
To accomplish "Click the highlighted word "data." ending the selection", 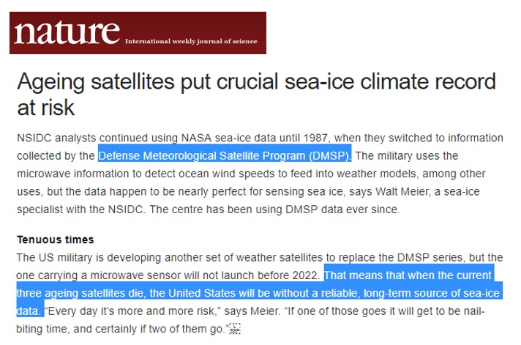I will coord(29,311).
